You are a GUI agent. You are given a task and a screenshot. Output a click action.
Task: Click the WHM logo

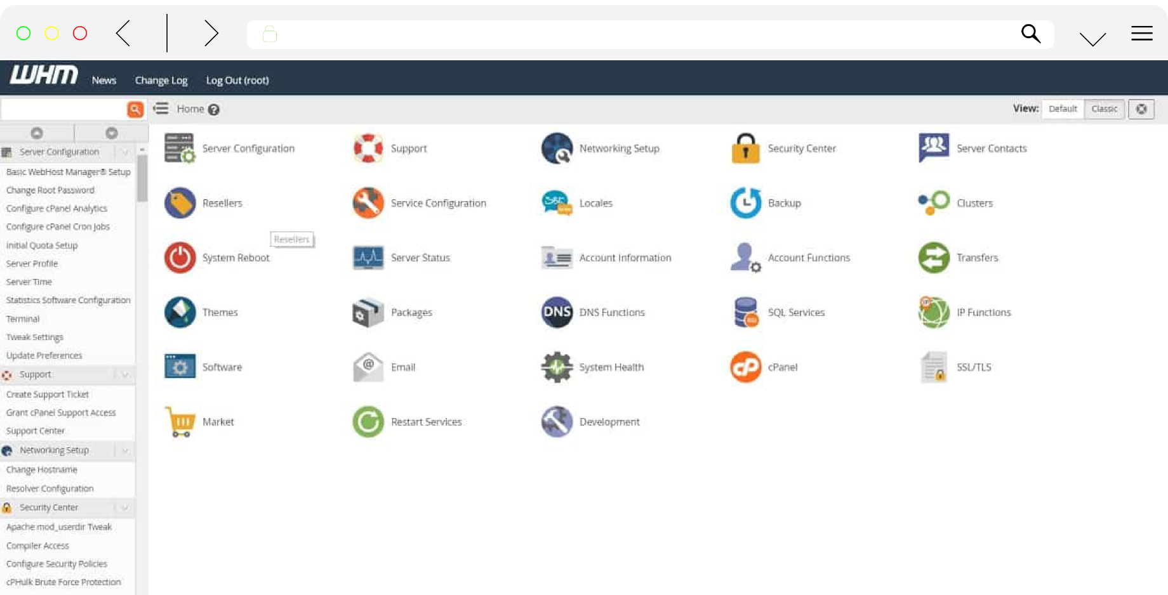pos(44,75)
